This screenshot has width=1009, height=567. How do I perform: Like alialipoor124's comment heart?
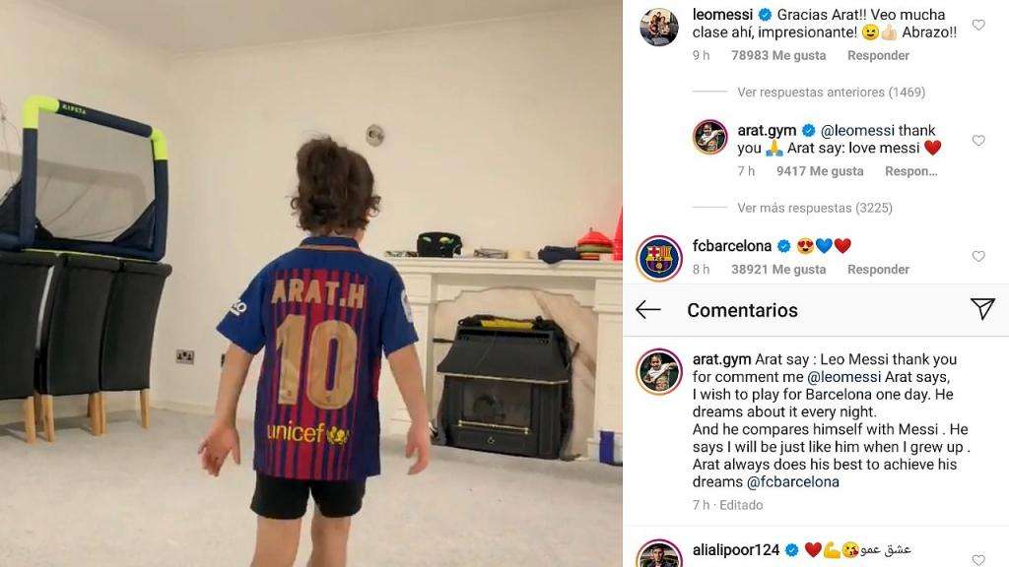[x=978, y=559]
